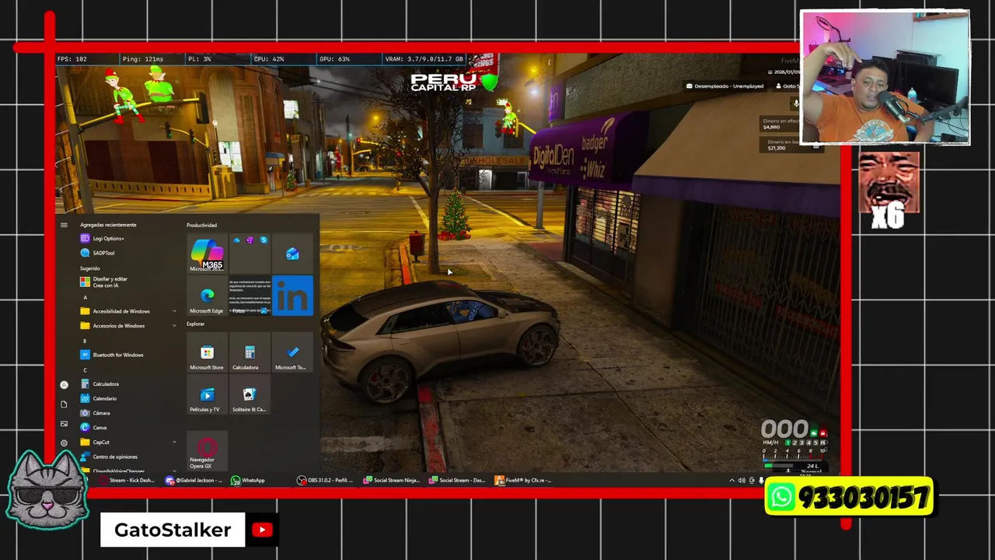The width and height of the screenshot is (995, 560).
Task: Click the letter C section header
Action: click(x=86, y=369)
